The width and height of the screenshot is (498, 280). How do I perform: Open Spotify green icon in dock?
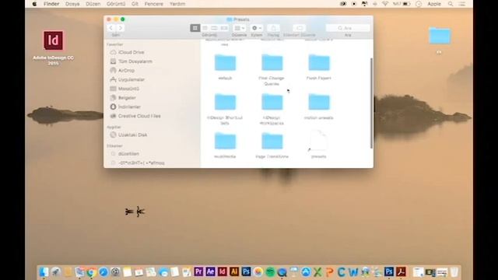[x=270, y=272]
